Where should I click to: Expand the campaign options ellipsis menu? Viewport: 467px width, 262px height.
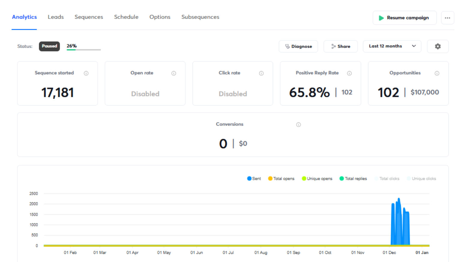point(448,18)
